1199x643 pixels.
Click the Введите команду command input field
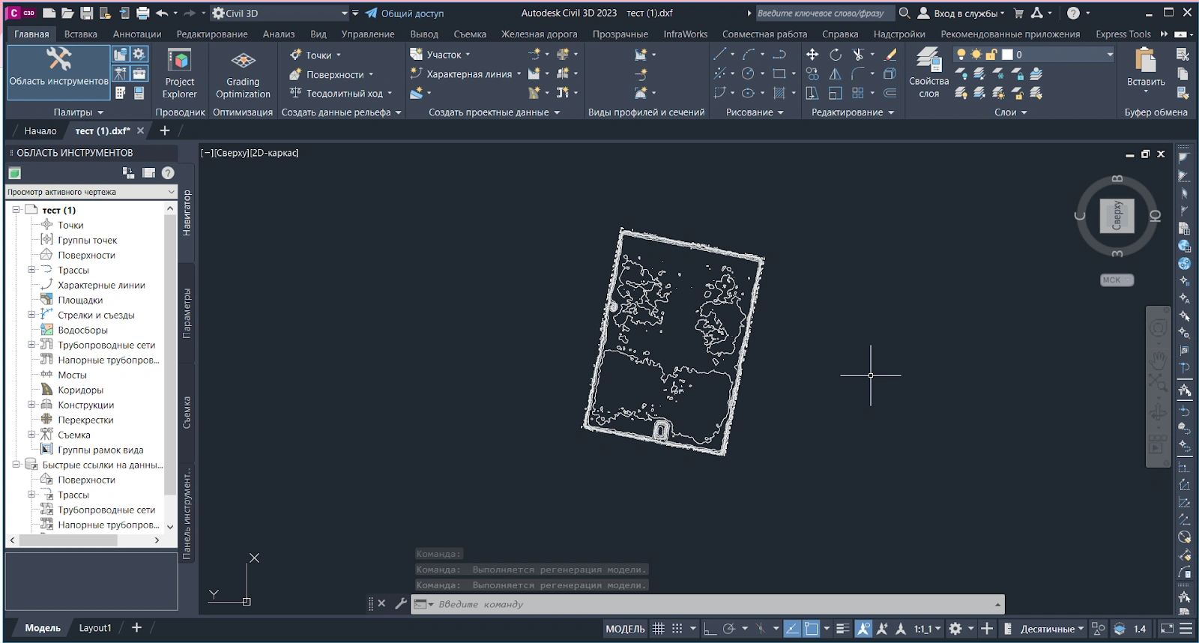click(x=704, y=604)
